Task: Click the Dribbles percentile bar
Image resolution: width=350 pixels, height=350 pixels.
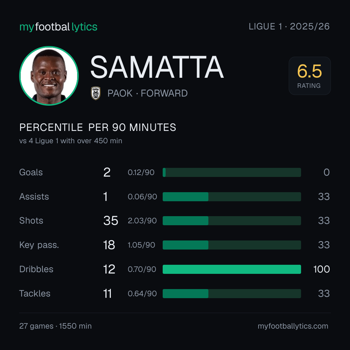Action: coord(232,269)
